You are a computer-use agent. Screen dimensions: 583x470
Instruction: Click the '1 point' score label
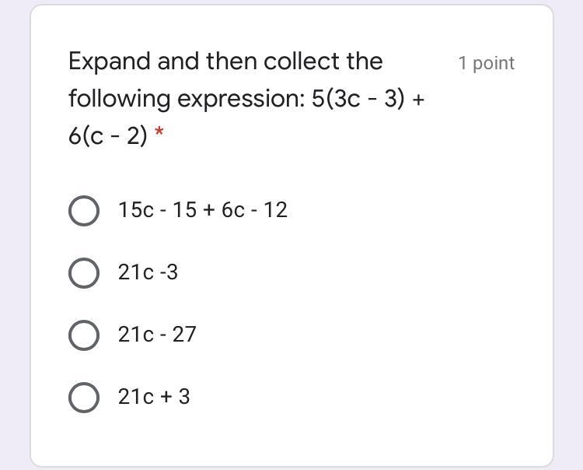point(487,63)
